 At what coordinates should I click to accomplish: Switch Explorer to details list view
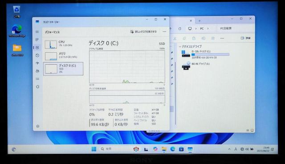248,130
